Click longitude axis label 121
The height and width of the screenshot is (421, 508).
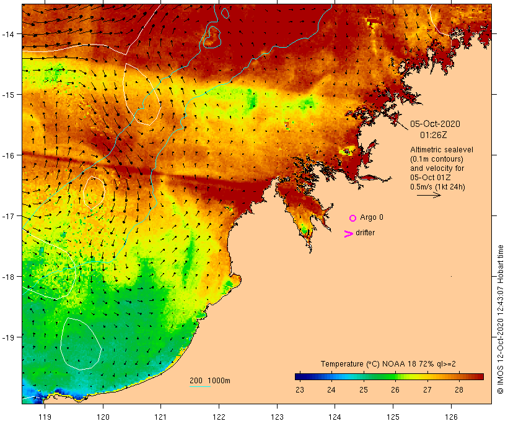pyautogui.click(x=160, y=417)
